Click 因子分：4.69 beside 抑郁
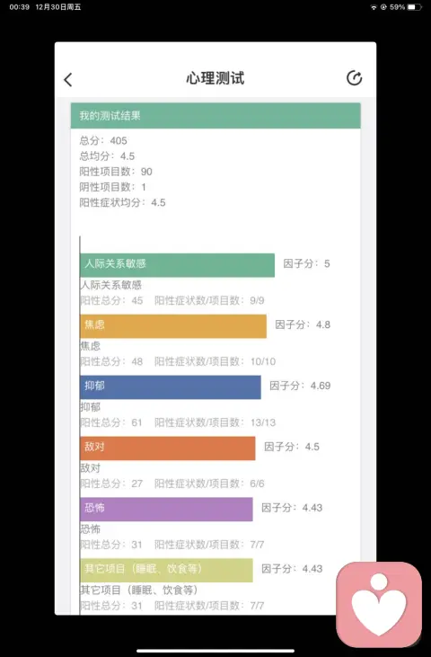This screenshot has width=431, height=657. click(x=300, y=386)
